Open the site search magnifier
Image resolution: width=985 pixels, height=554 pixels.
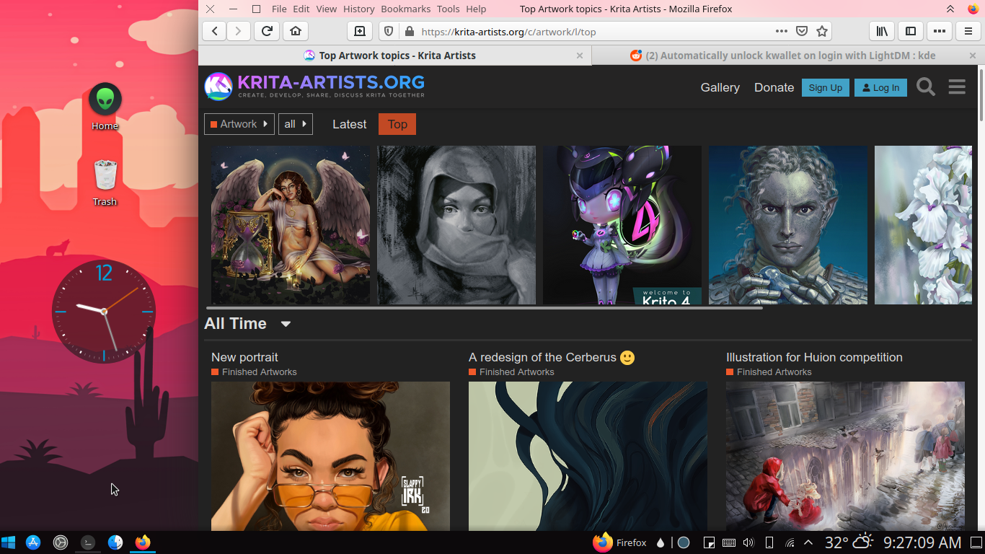click(926, 87)
